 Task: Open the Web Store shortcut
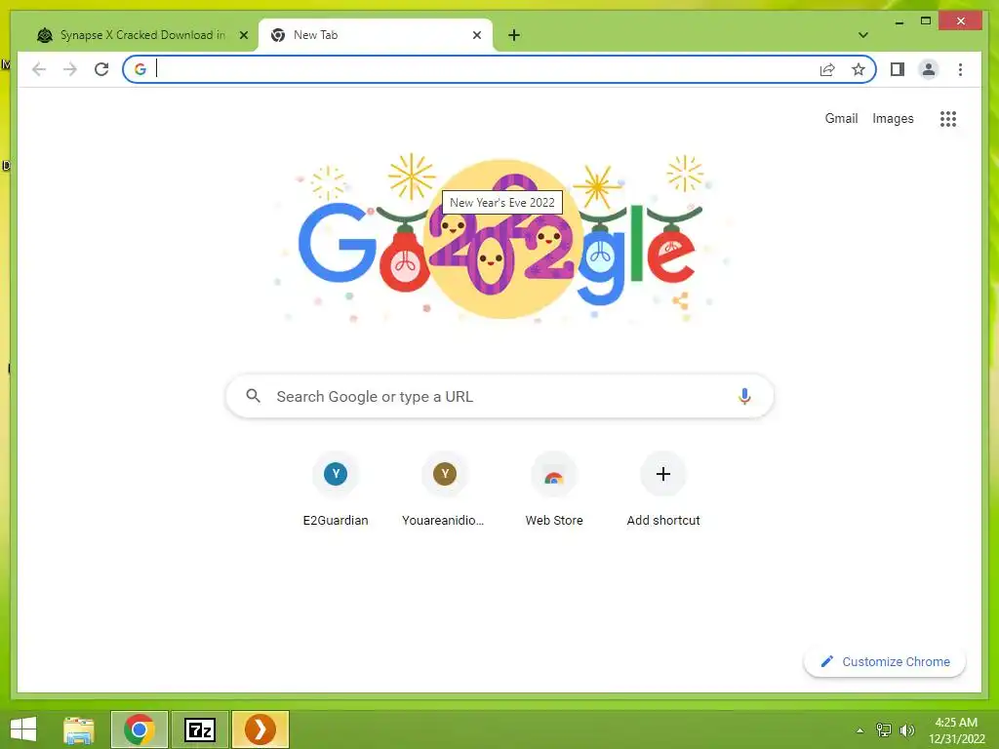(554, 491)
